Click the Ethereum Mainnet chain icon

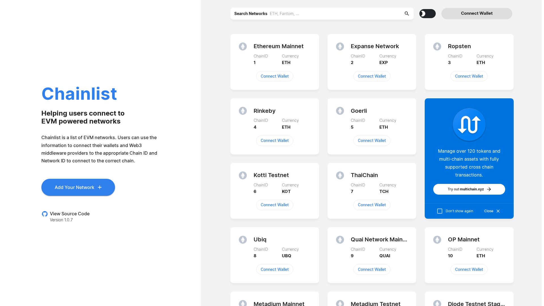tap(243, 46)
